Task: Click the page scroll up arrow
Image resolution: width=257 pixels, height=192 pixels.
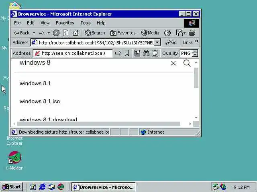Action: pos(196,63)
